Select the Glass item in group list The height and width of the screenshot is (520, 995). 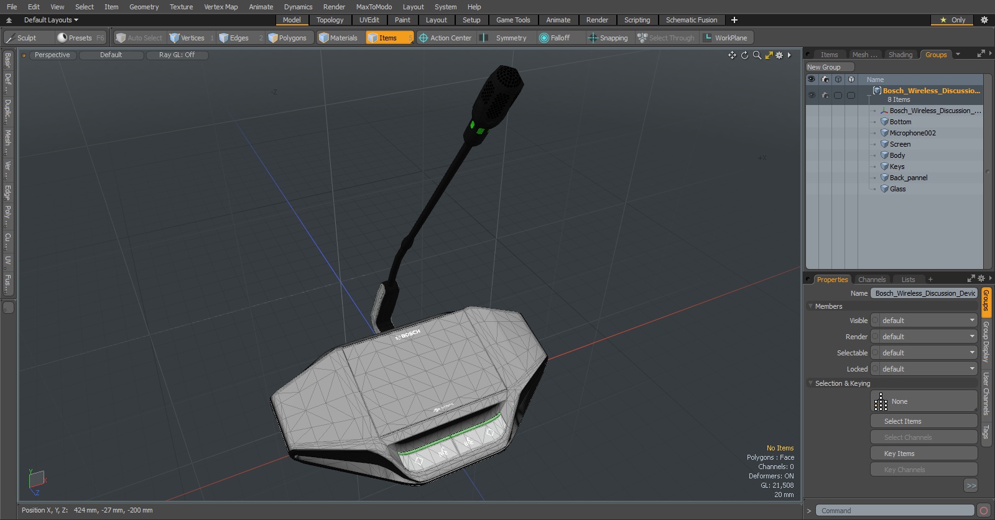point(897,189)
